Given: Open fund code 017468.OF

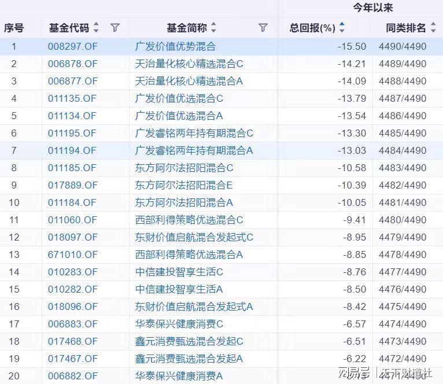Looking at the screenshot, I should (x=73, y=341).
